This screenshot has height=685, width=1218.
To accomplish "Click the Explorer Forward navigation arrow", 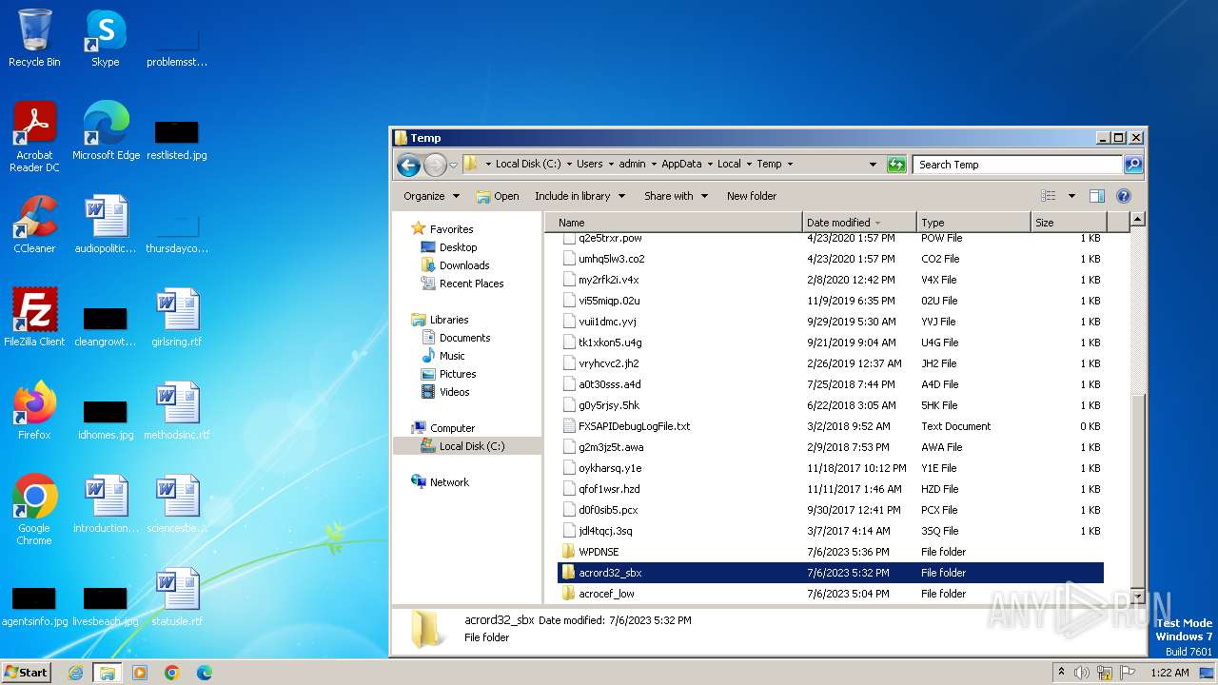I will point(435,165).
